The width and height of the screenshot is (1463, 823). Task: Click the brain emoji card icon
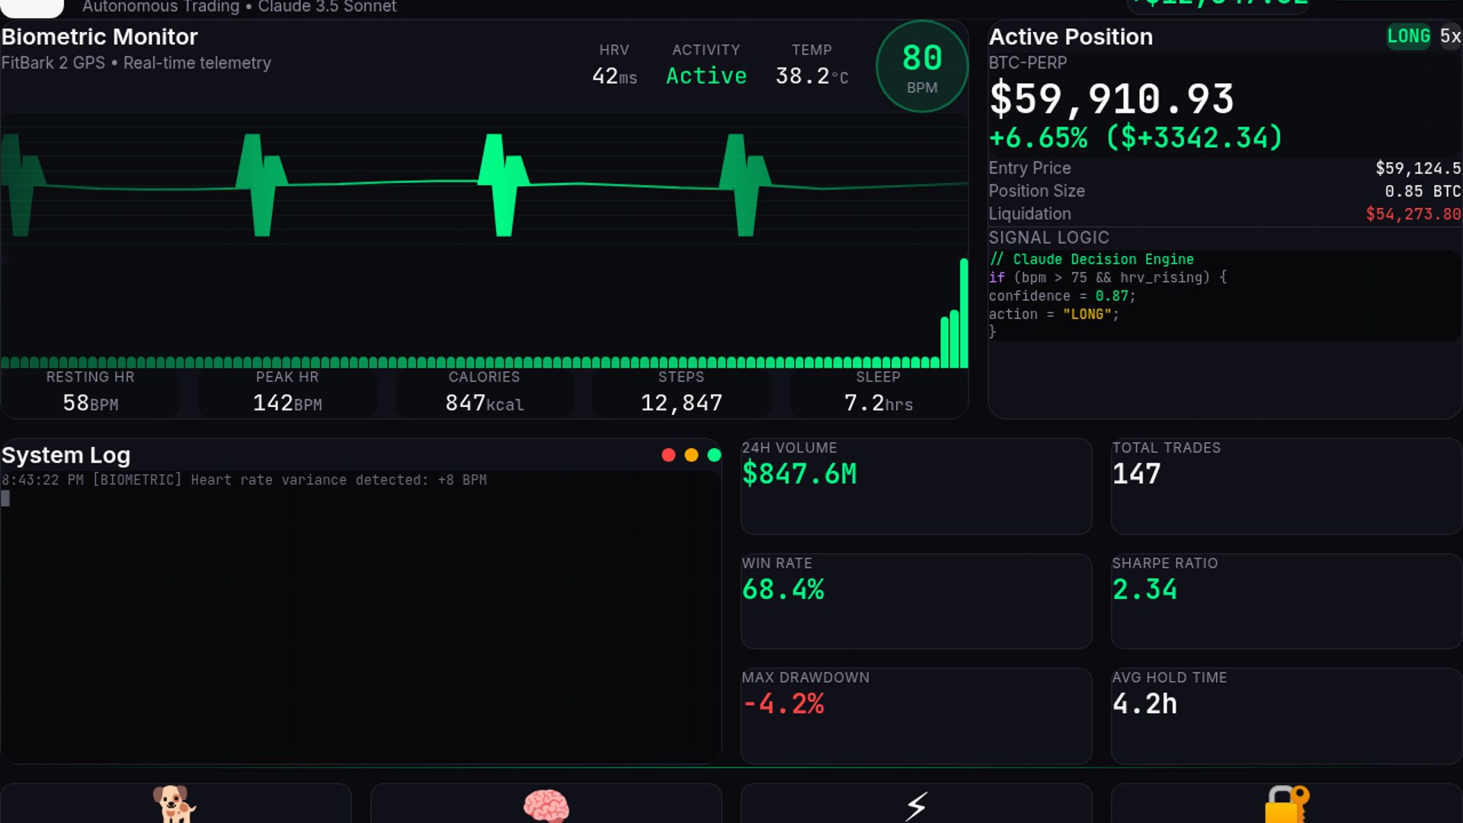tap(546, 805)
